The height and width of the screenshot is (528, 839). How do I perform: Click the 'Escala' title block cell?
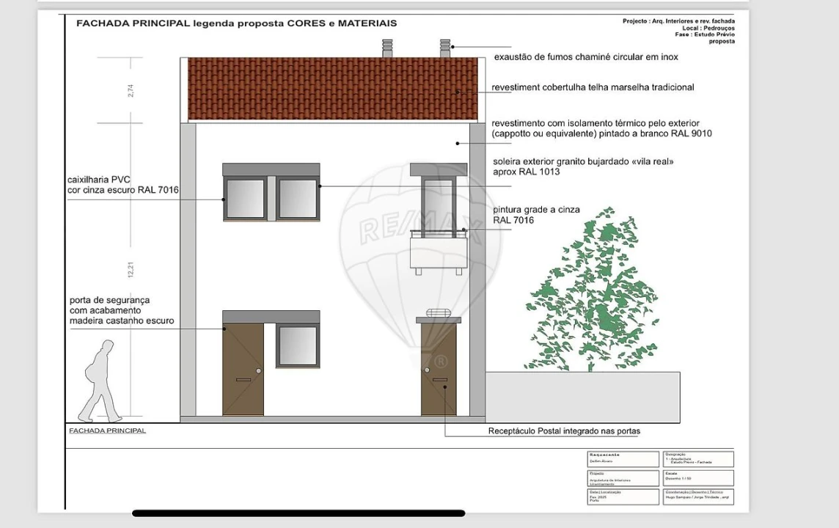point(698,477)
